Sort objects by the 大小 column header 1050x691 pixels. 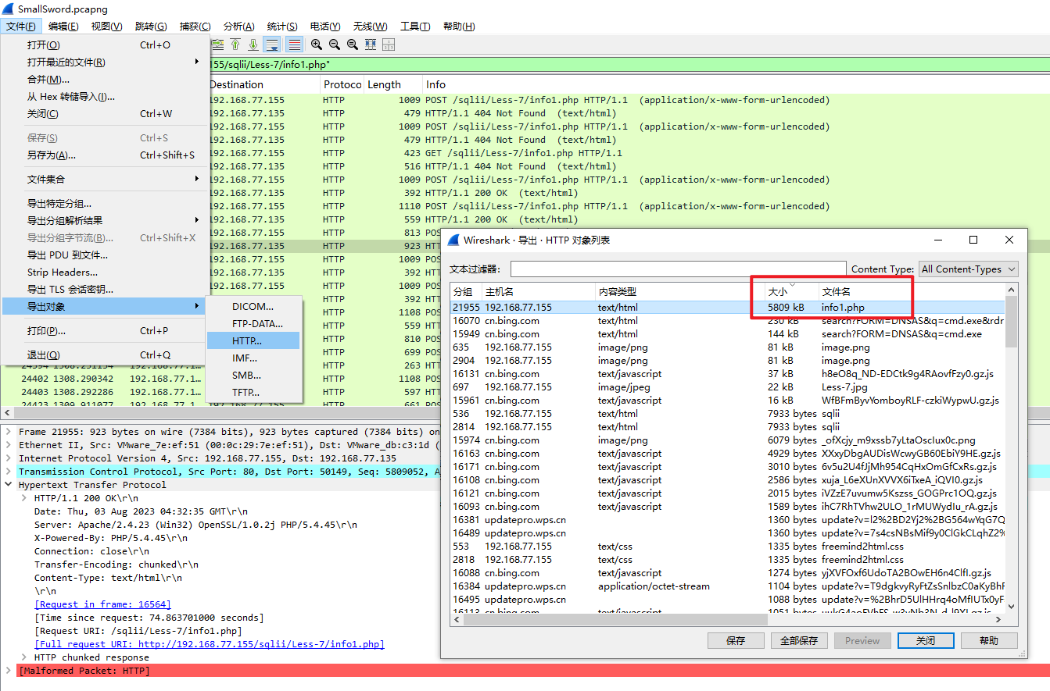pyautogui.click(x=791, y=291)
